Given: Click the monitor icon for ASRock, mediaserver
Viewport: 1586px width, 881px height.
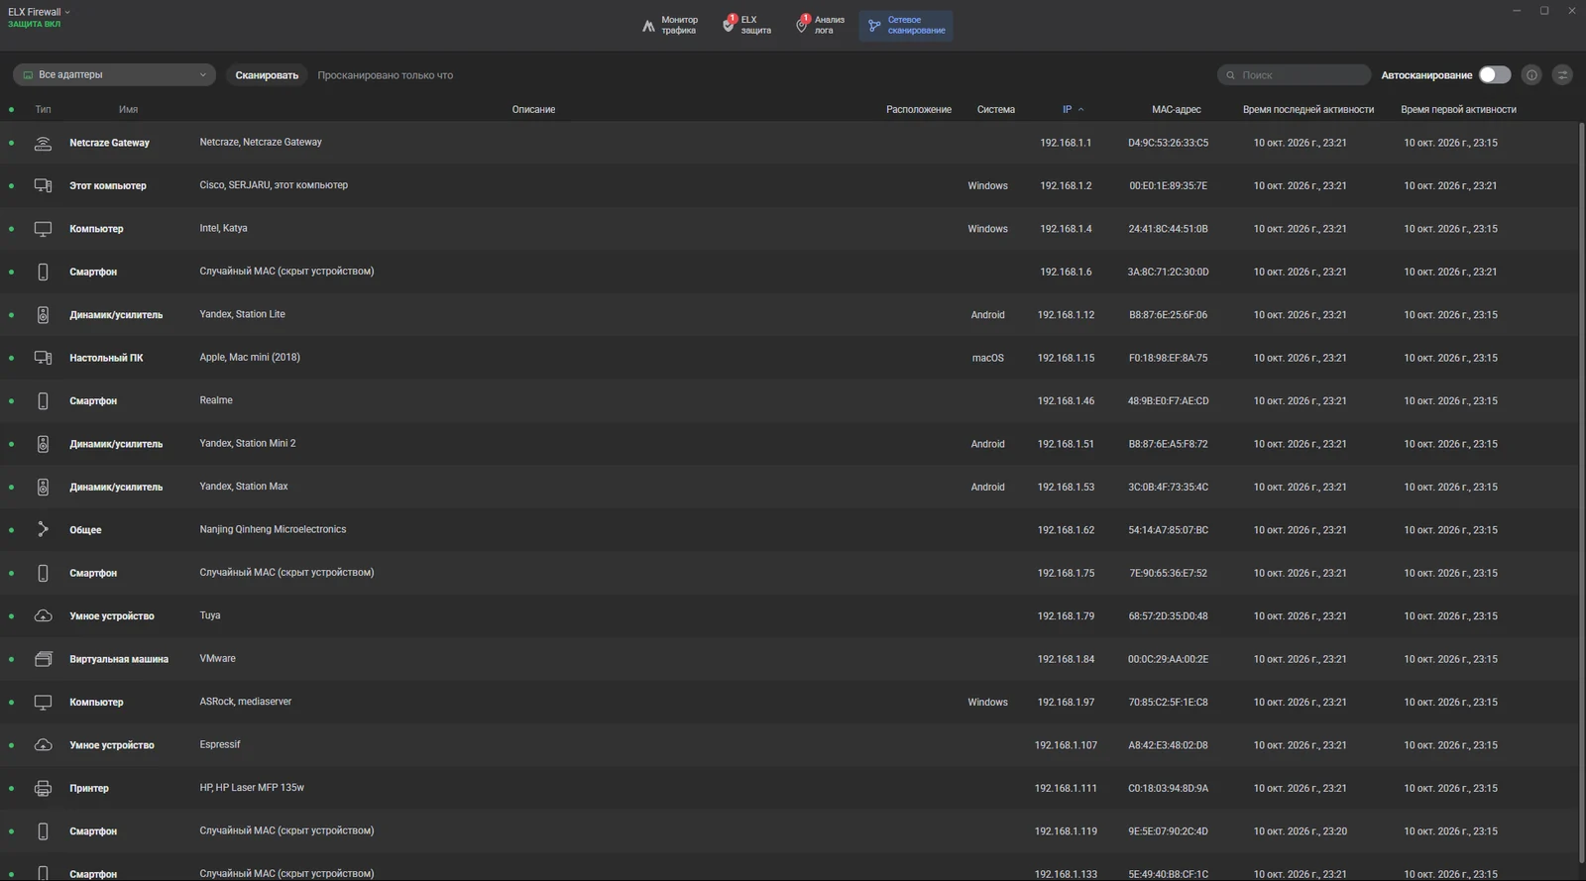Looking at the screenshot, I should (x=43, y=703).
